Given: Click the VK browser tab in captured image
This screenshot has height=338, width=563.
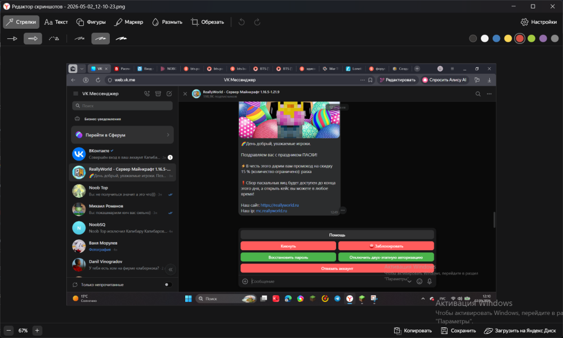Looking at the screenshot, I should pos(99,69).
